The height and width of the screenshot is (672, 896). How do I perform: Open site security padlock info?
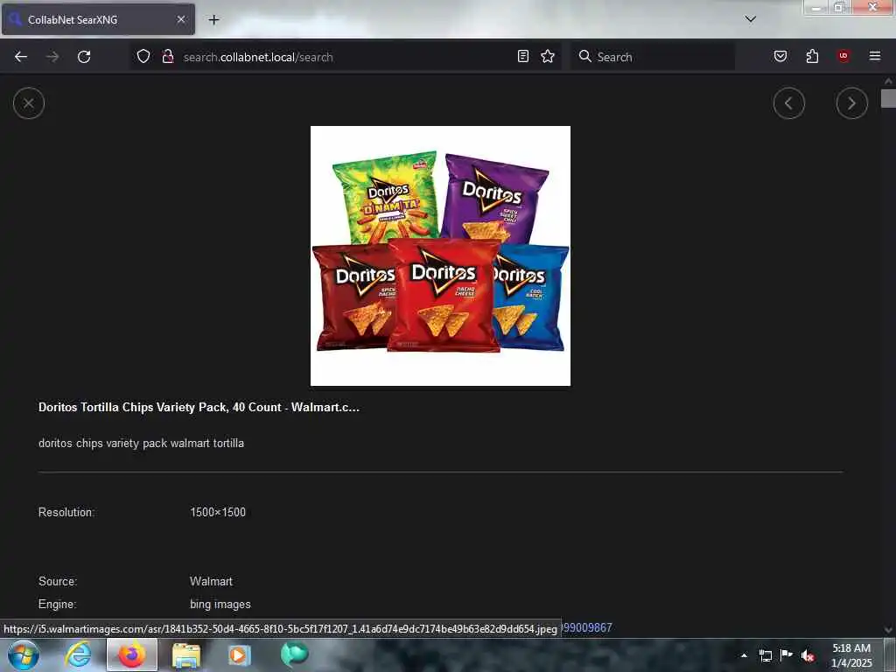pyautogui.click(x=168, y=57)
